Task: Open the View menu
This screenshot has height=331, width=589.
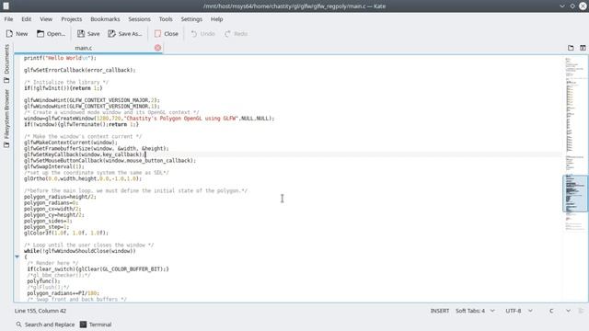Action: [x=46, y=19]
